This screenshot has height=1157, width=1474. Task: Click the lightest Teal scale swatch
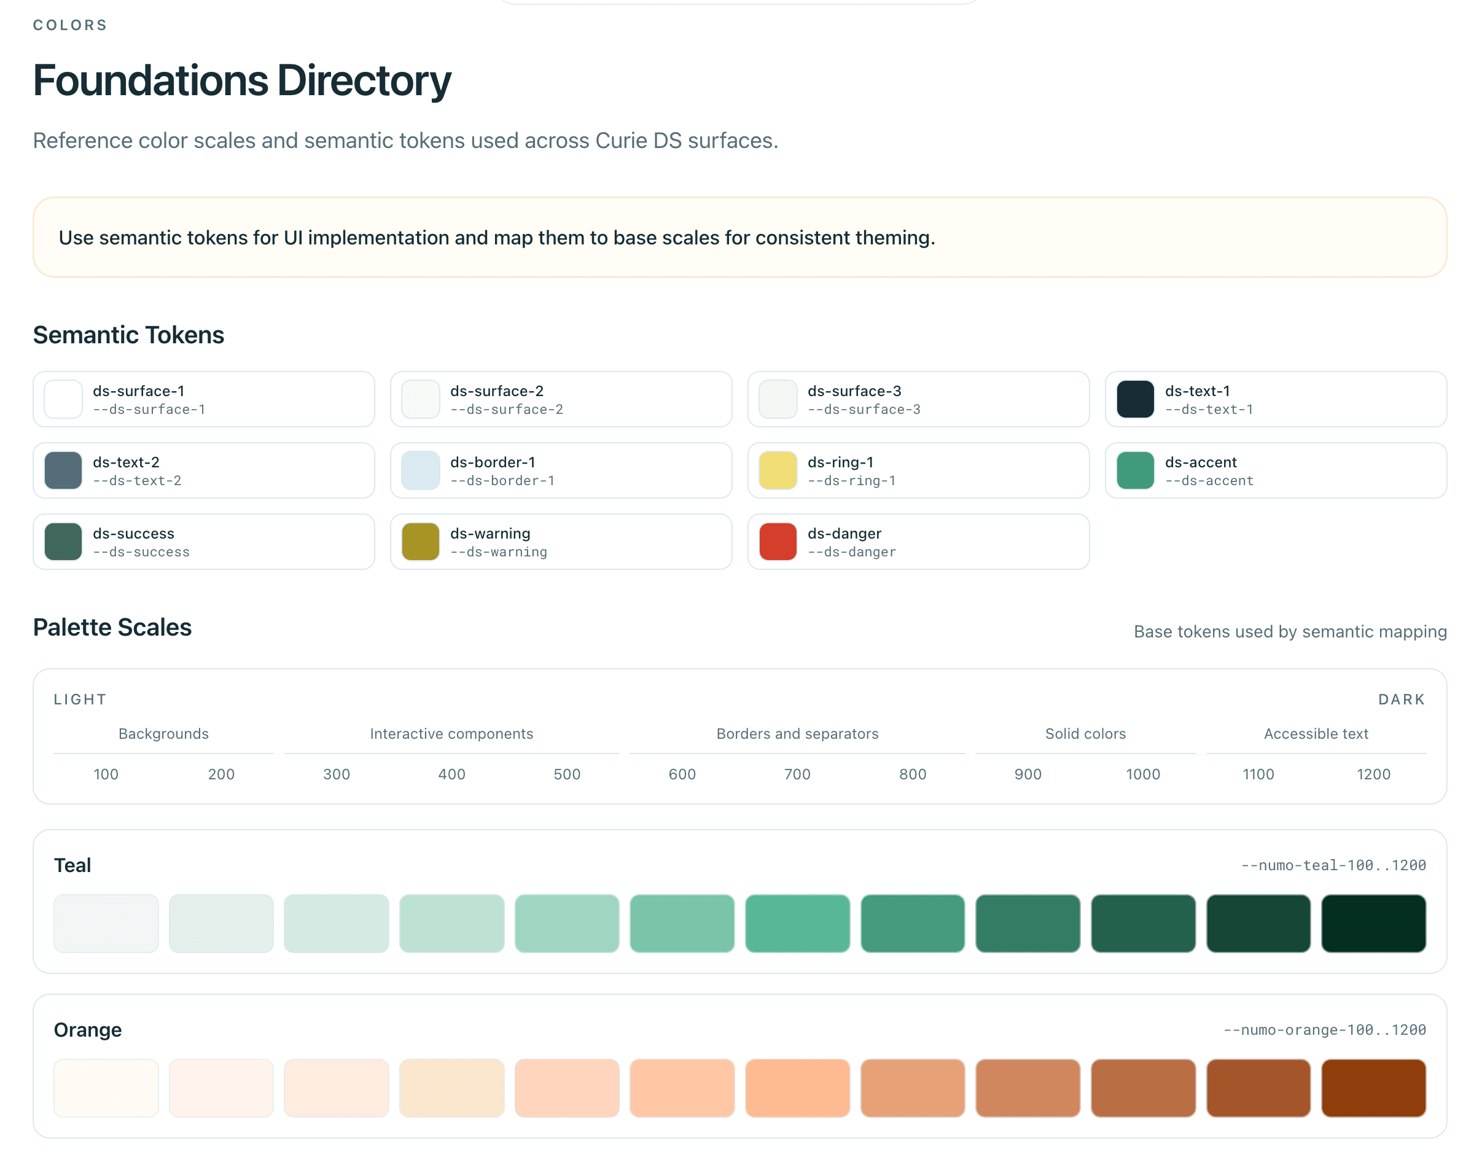[106, 923]
